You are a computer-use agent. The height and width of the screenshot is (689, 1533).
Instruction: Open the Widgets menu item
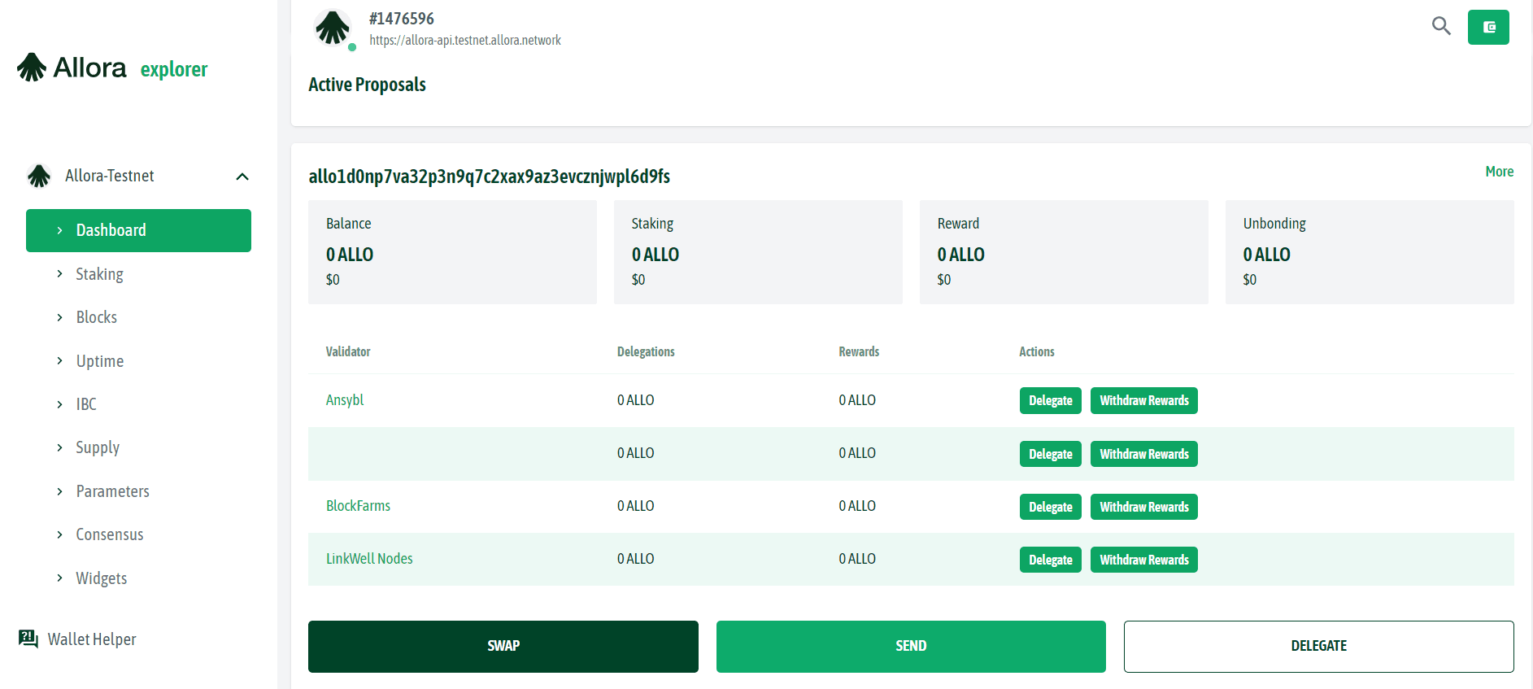tap(101, 578)
